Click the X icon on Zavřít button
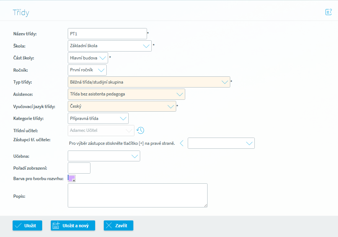The image size is (338, 237). (110, 225)
